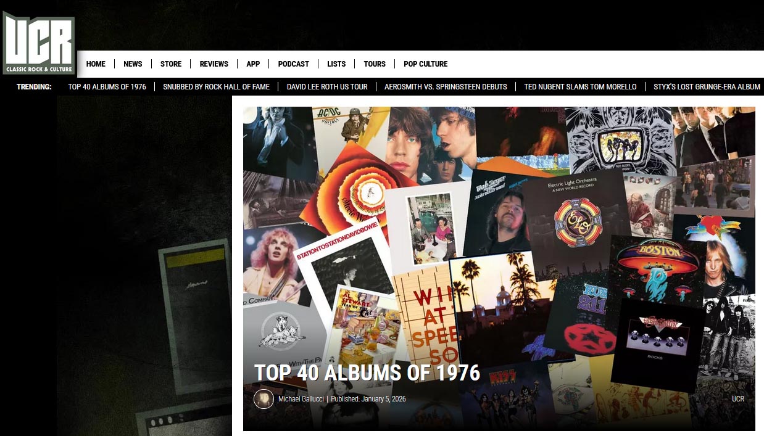Viewport: 764px width, 436px height.
Task: Open Styx's Lost Grunge-Era Album link
Action: click(707, 87)
